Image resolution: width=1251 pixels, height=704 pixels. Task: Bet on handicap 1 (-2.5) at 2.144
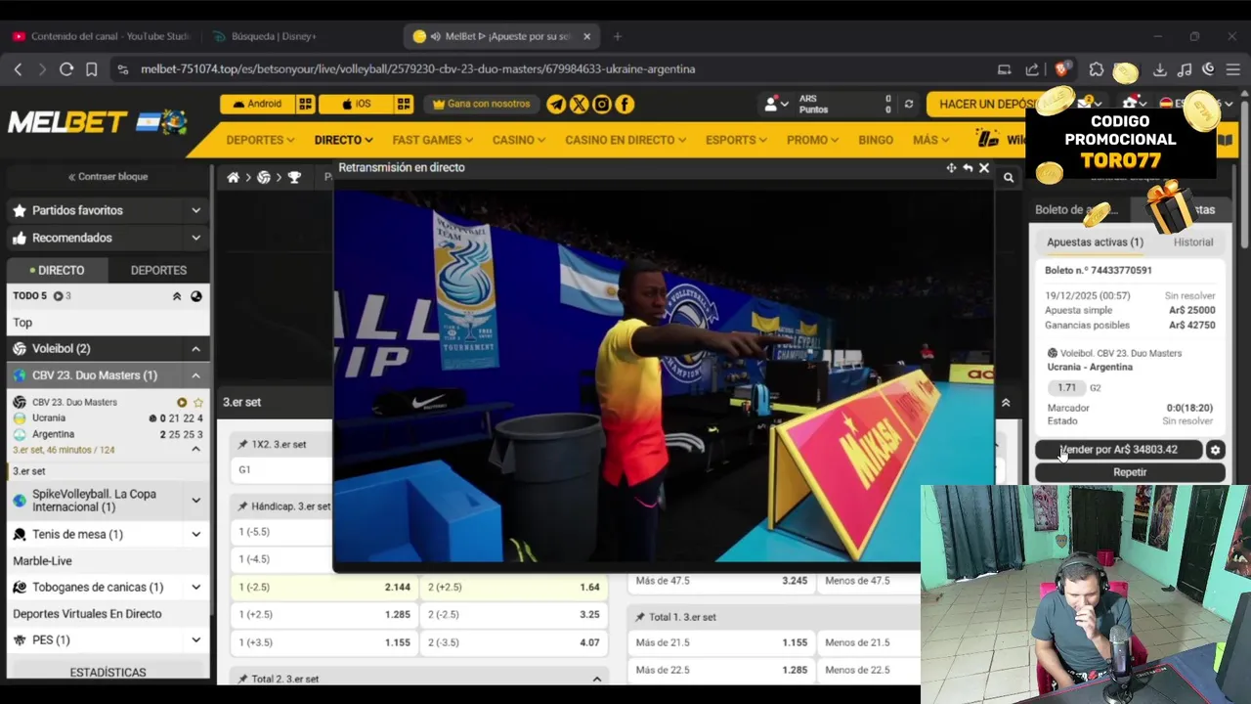(x=325, y=587)
